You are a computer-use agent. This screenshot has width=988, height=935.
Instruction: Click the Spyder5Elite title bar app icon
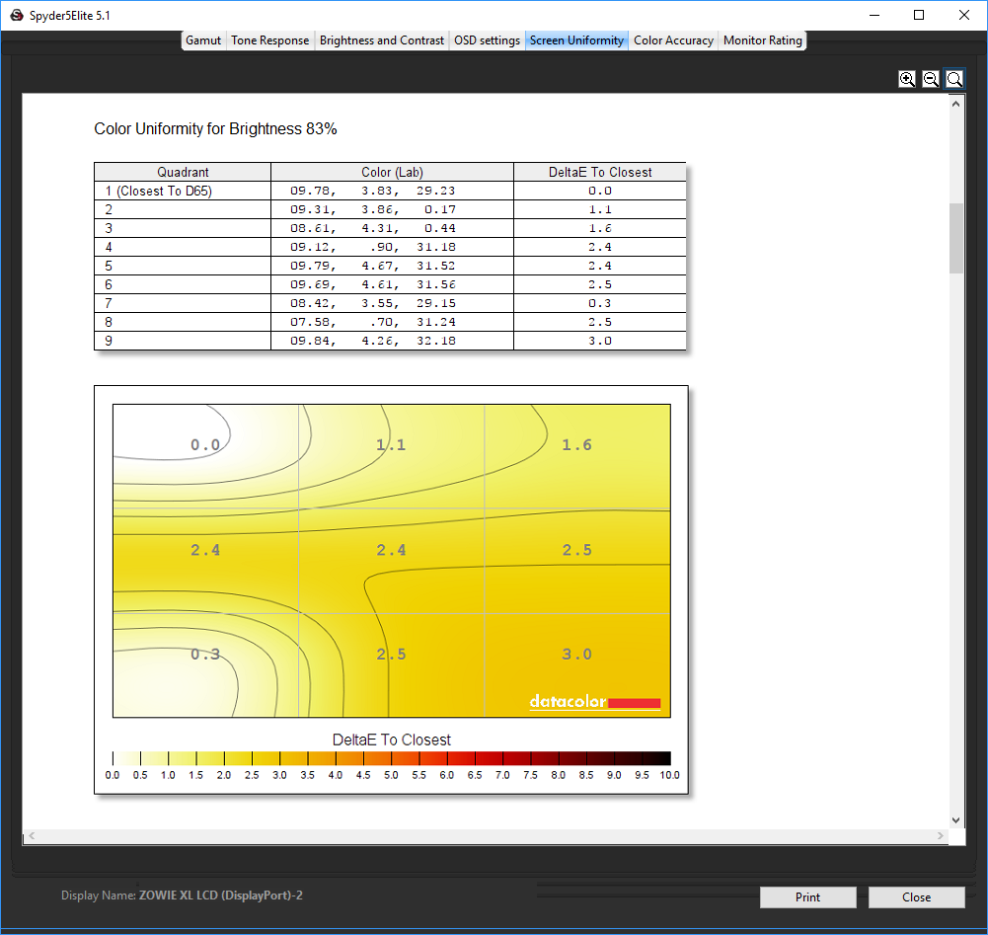pyautogui.click(x=16, y=15)
